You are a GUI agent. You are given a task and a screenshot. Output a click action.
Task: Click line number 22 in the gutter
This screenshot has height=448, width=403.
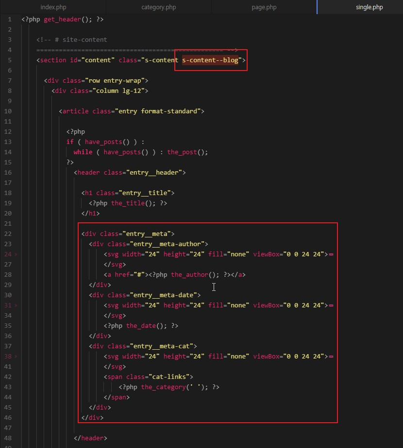tap(8, 233)
